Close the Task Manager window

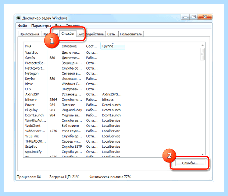pyautogui.click(x=205, y=17)
